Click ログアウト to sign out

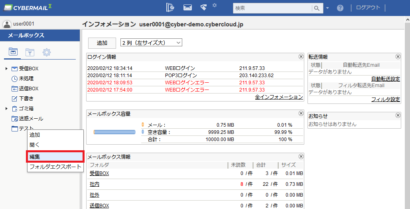click(368, 8)
